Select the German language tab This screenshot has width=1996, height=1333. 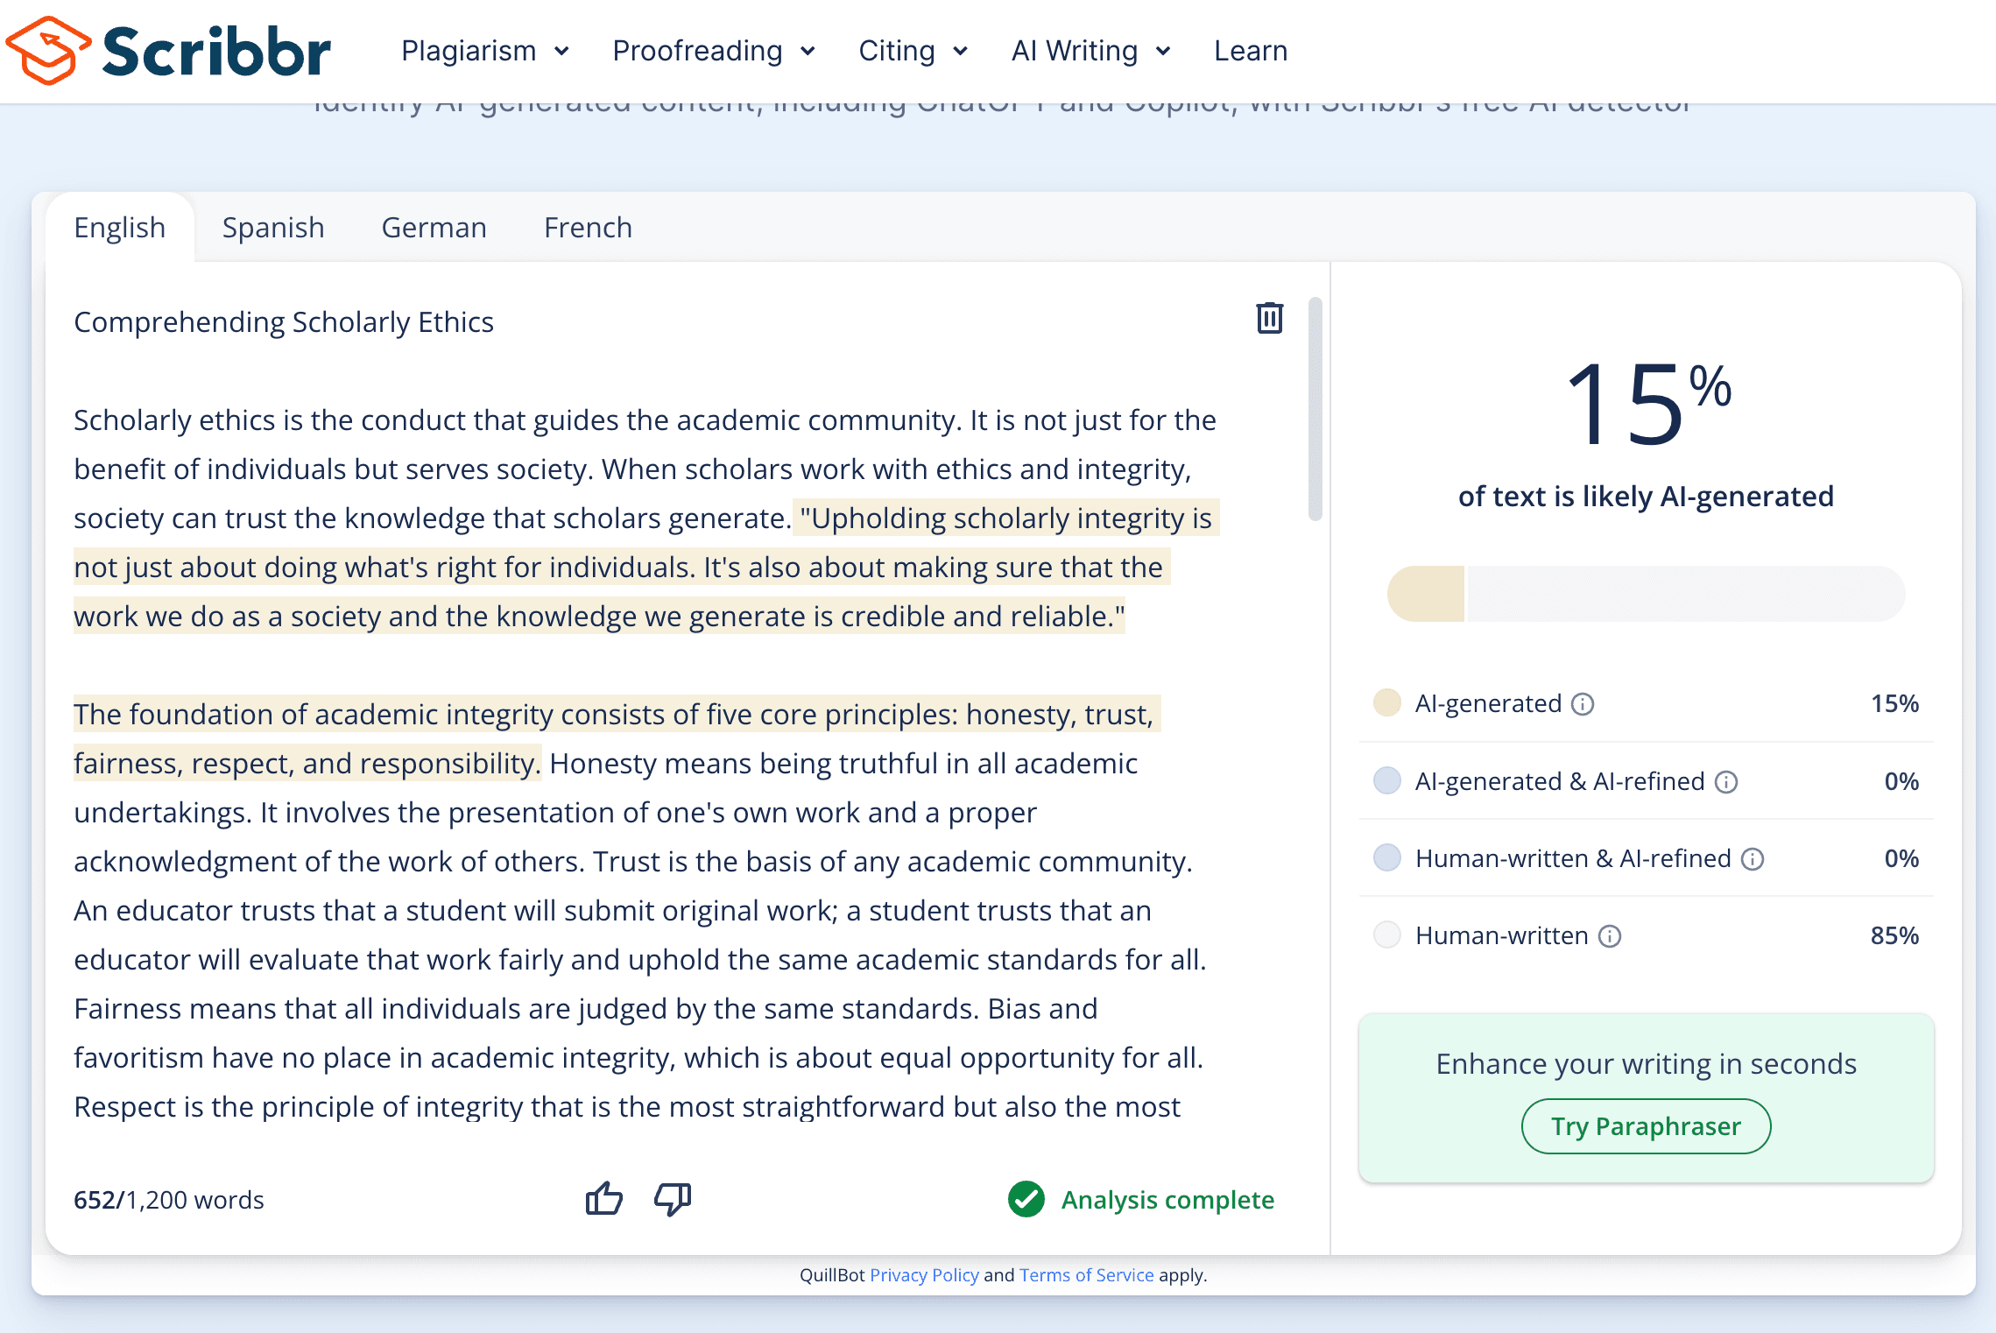(434, 228)
